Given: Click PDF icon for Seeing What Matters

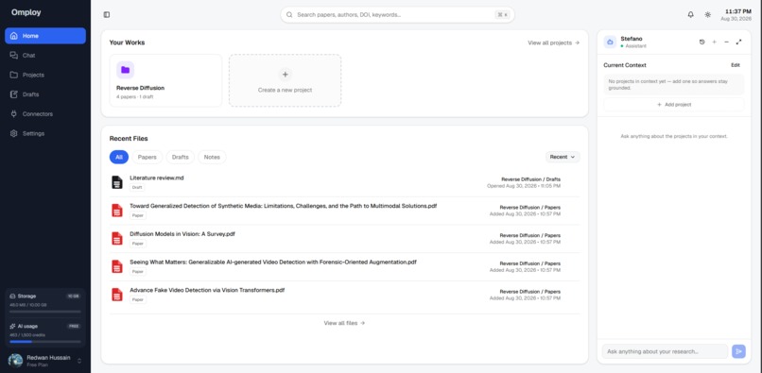Looking at the screenshot, I should tap(117, 266).
